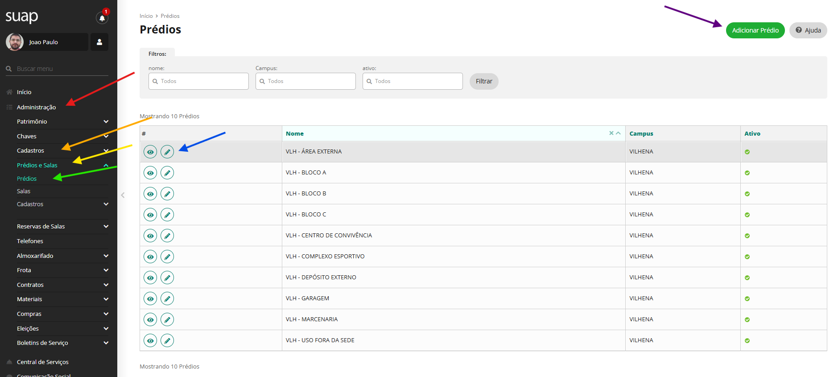This screenshot has height=377, width=838.
Task: Toggle sort order arrow in Nome header
Action: (x=619, y=133)
